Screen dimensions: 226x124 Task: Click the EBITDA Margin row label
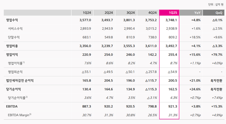pos(19,115)
